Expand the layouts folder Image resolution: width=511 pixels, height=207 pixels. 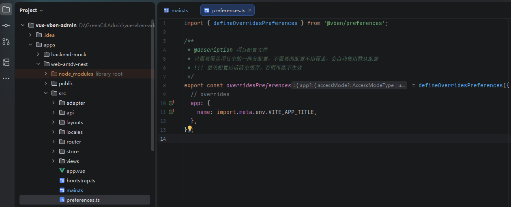pos(54,122)
